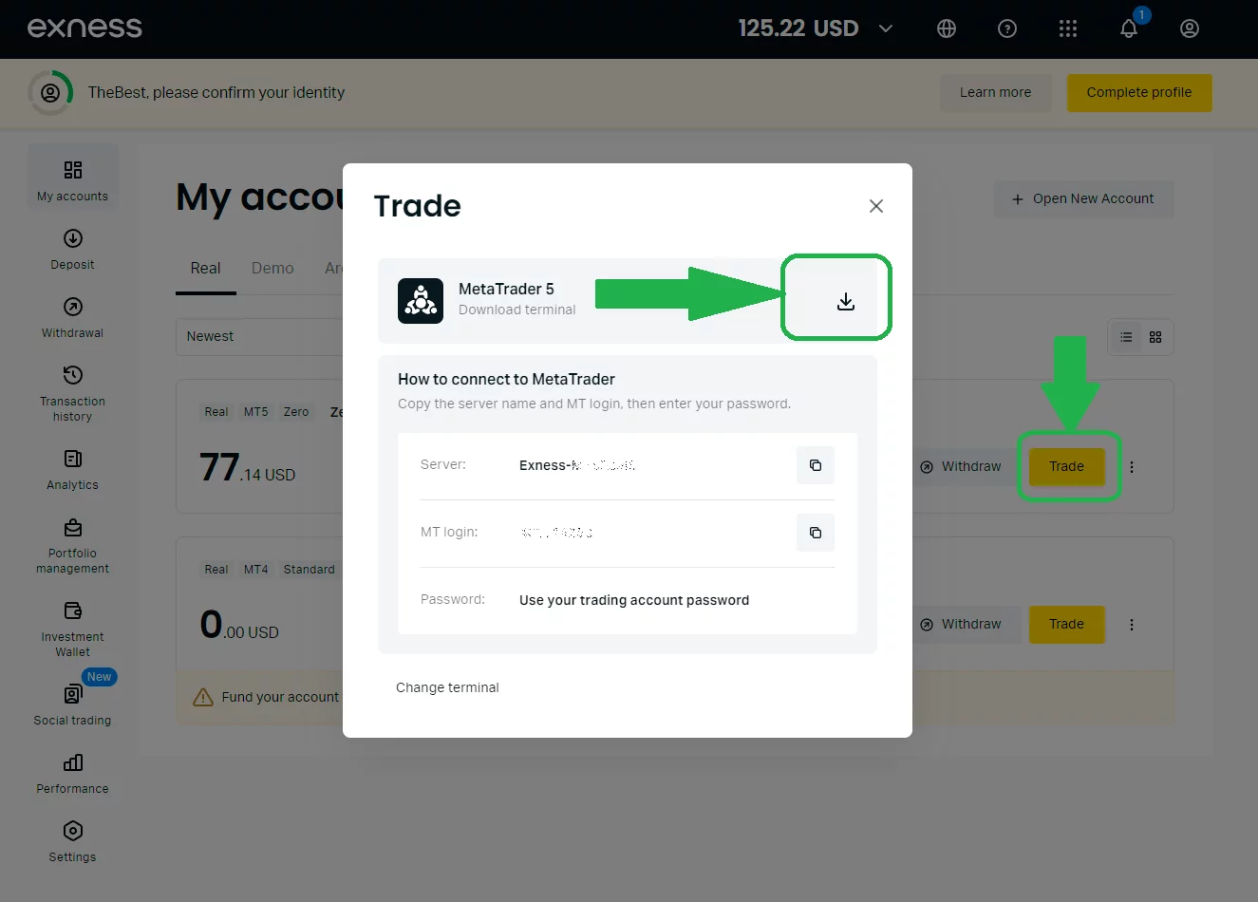Click the Complete profile button
The width and height of the screenshot is (1258, 902).
point(1139,93)
